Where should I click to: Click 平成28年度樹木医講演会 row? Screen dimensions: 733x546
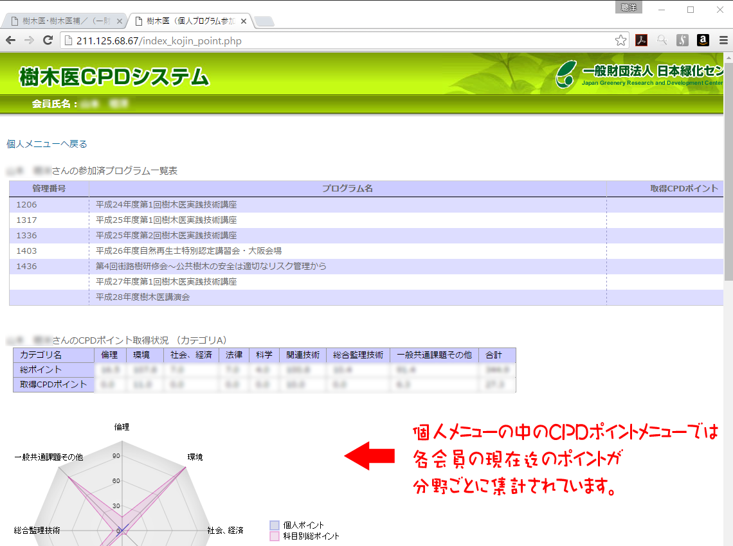(x=366, y=297)
